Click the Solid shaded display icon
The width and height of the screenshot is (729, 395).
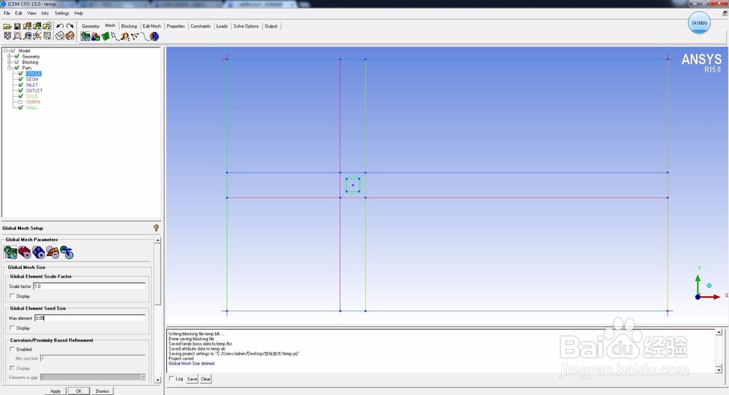coord(70,36)
